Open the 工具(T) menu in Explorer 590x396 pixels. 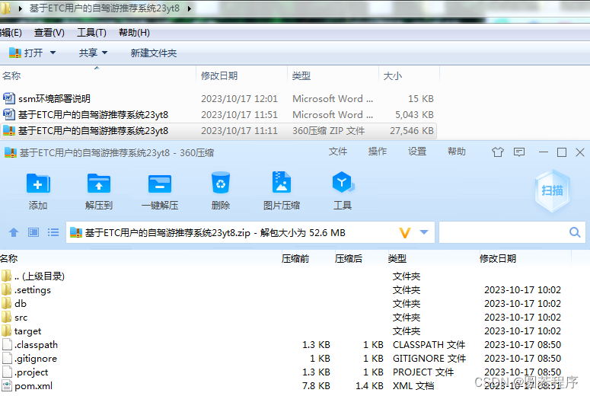pyautogui.click(x=92, y=33)
